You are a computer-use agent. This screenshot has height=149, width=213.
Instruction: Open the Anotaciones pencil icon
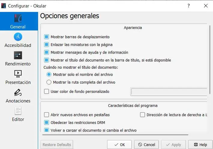click(18, 92)
